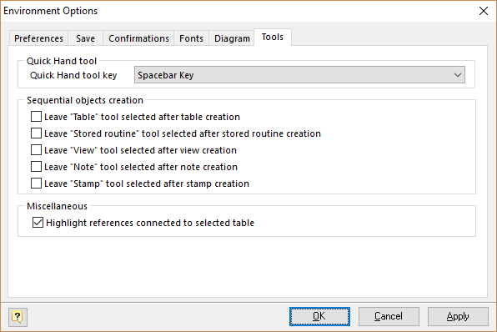Click the Quick Hand tool key label

[x=73, y=75]
